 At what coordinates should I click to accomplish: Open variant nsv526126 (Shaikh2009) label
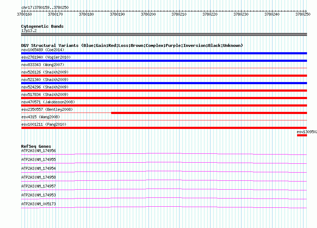pyautogui.click(x=45, y=72)
